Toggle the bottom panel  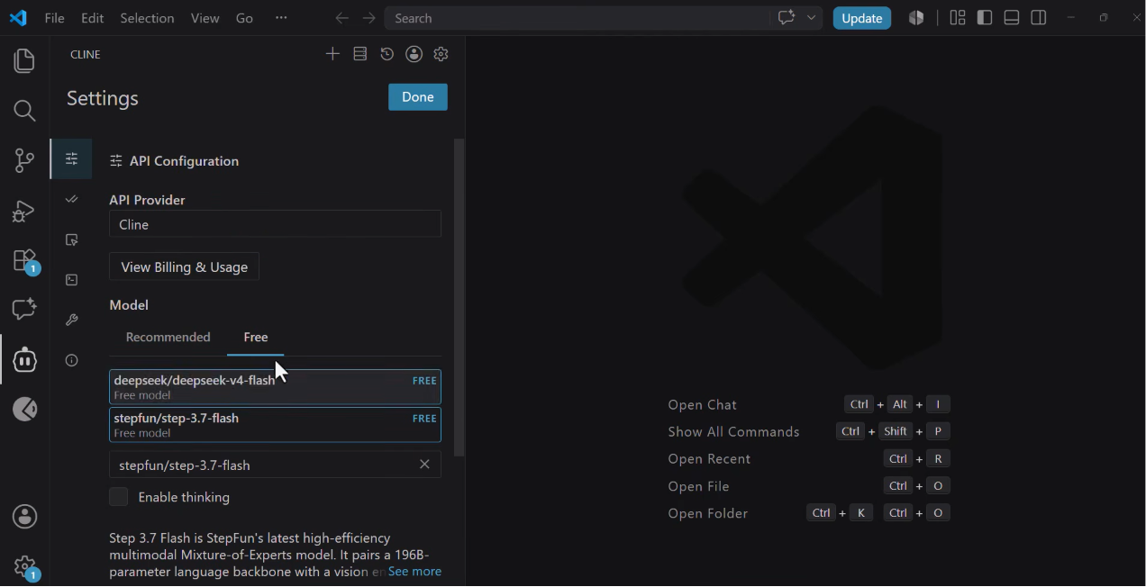pos(1012,18)
